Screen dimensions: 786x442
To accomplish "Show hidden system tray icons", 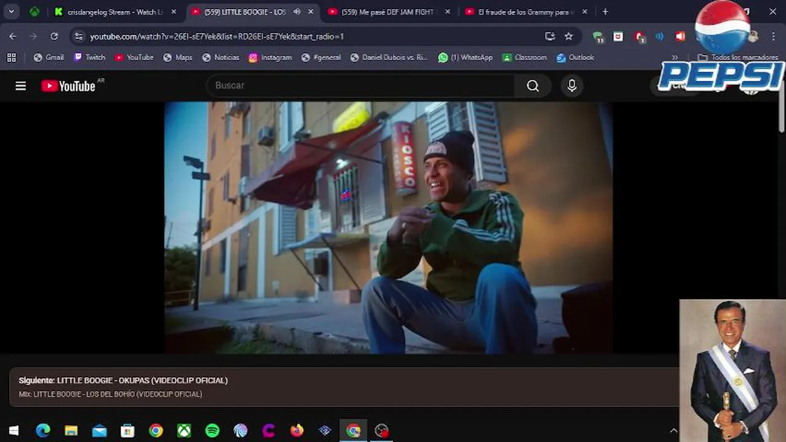I will (x=673, y=431).
